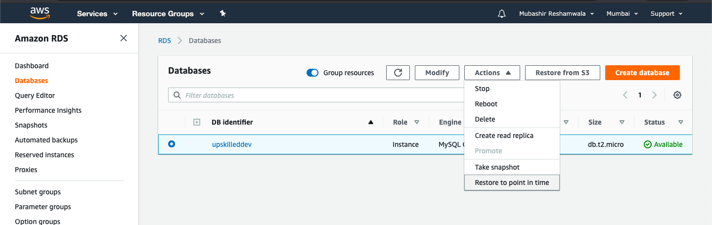Click the green Available status icon

pos(648,144)
